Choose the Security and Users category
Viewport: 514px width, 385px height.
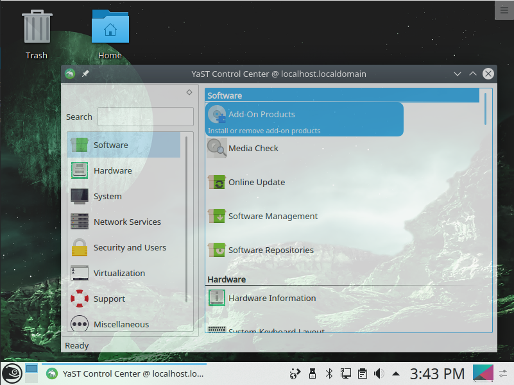coord(129,248)
